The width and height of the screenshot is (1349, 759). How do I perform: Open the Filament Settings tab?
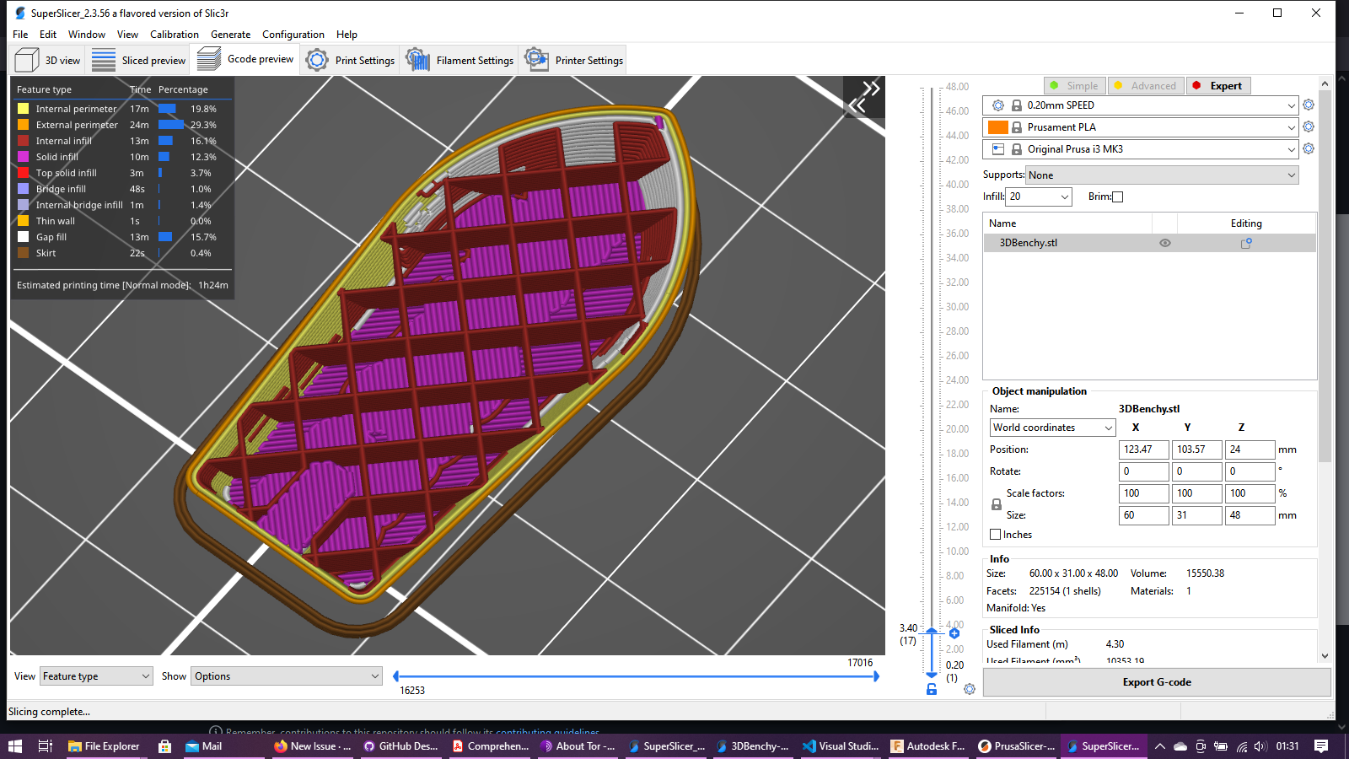tap(460, 60)
